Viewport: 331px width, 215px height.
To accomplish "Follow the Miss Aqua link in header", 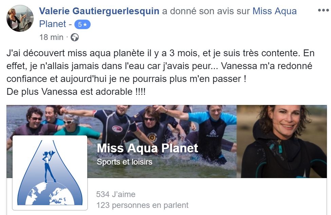I will point(274,11).
